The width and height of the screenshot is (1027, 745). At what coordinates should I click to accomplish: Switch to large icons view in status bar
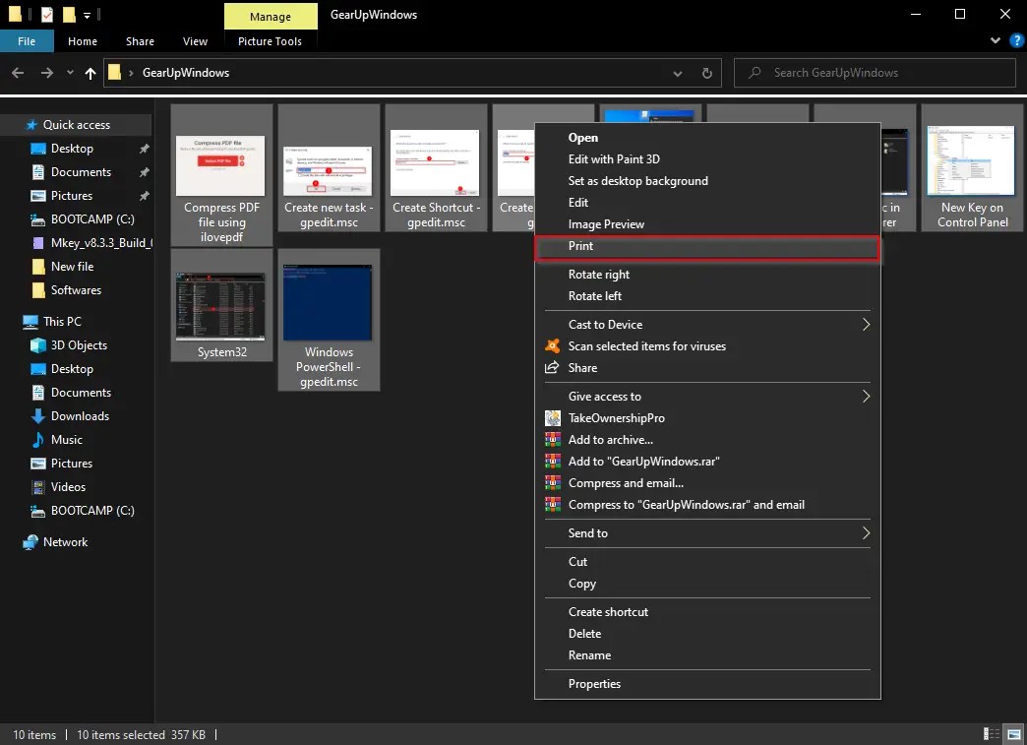[x=1014, y=734]
